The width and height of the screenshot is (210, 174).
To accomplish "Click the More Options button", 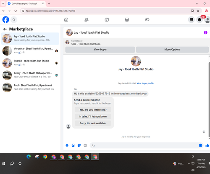I will point(172,49).
